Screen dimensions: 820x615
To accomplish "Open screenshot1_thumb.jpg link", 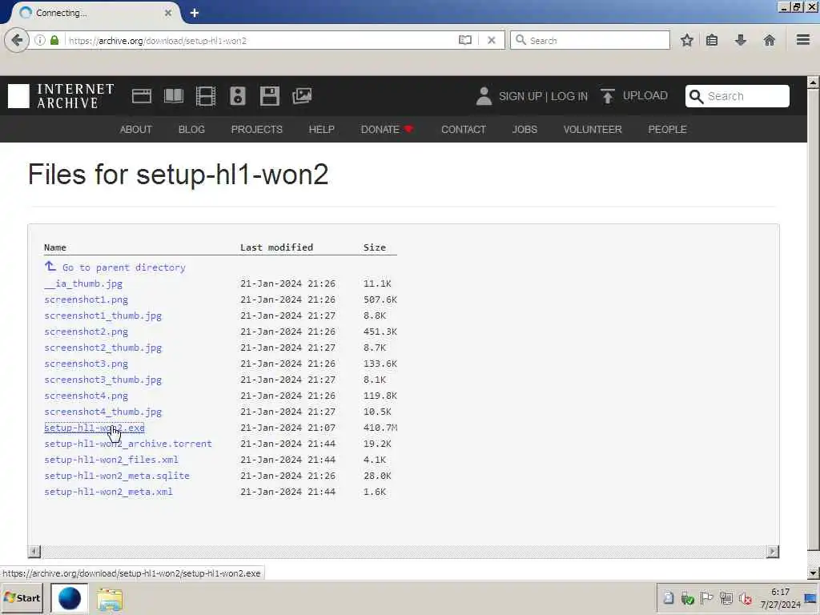I will [103, 316].
